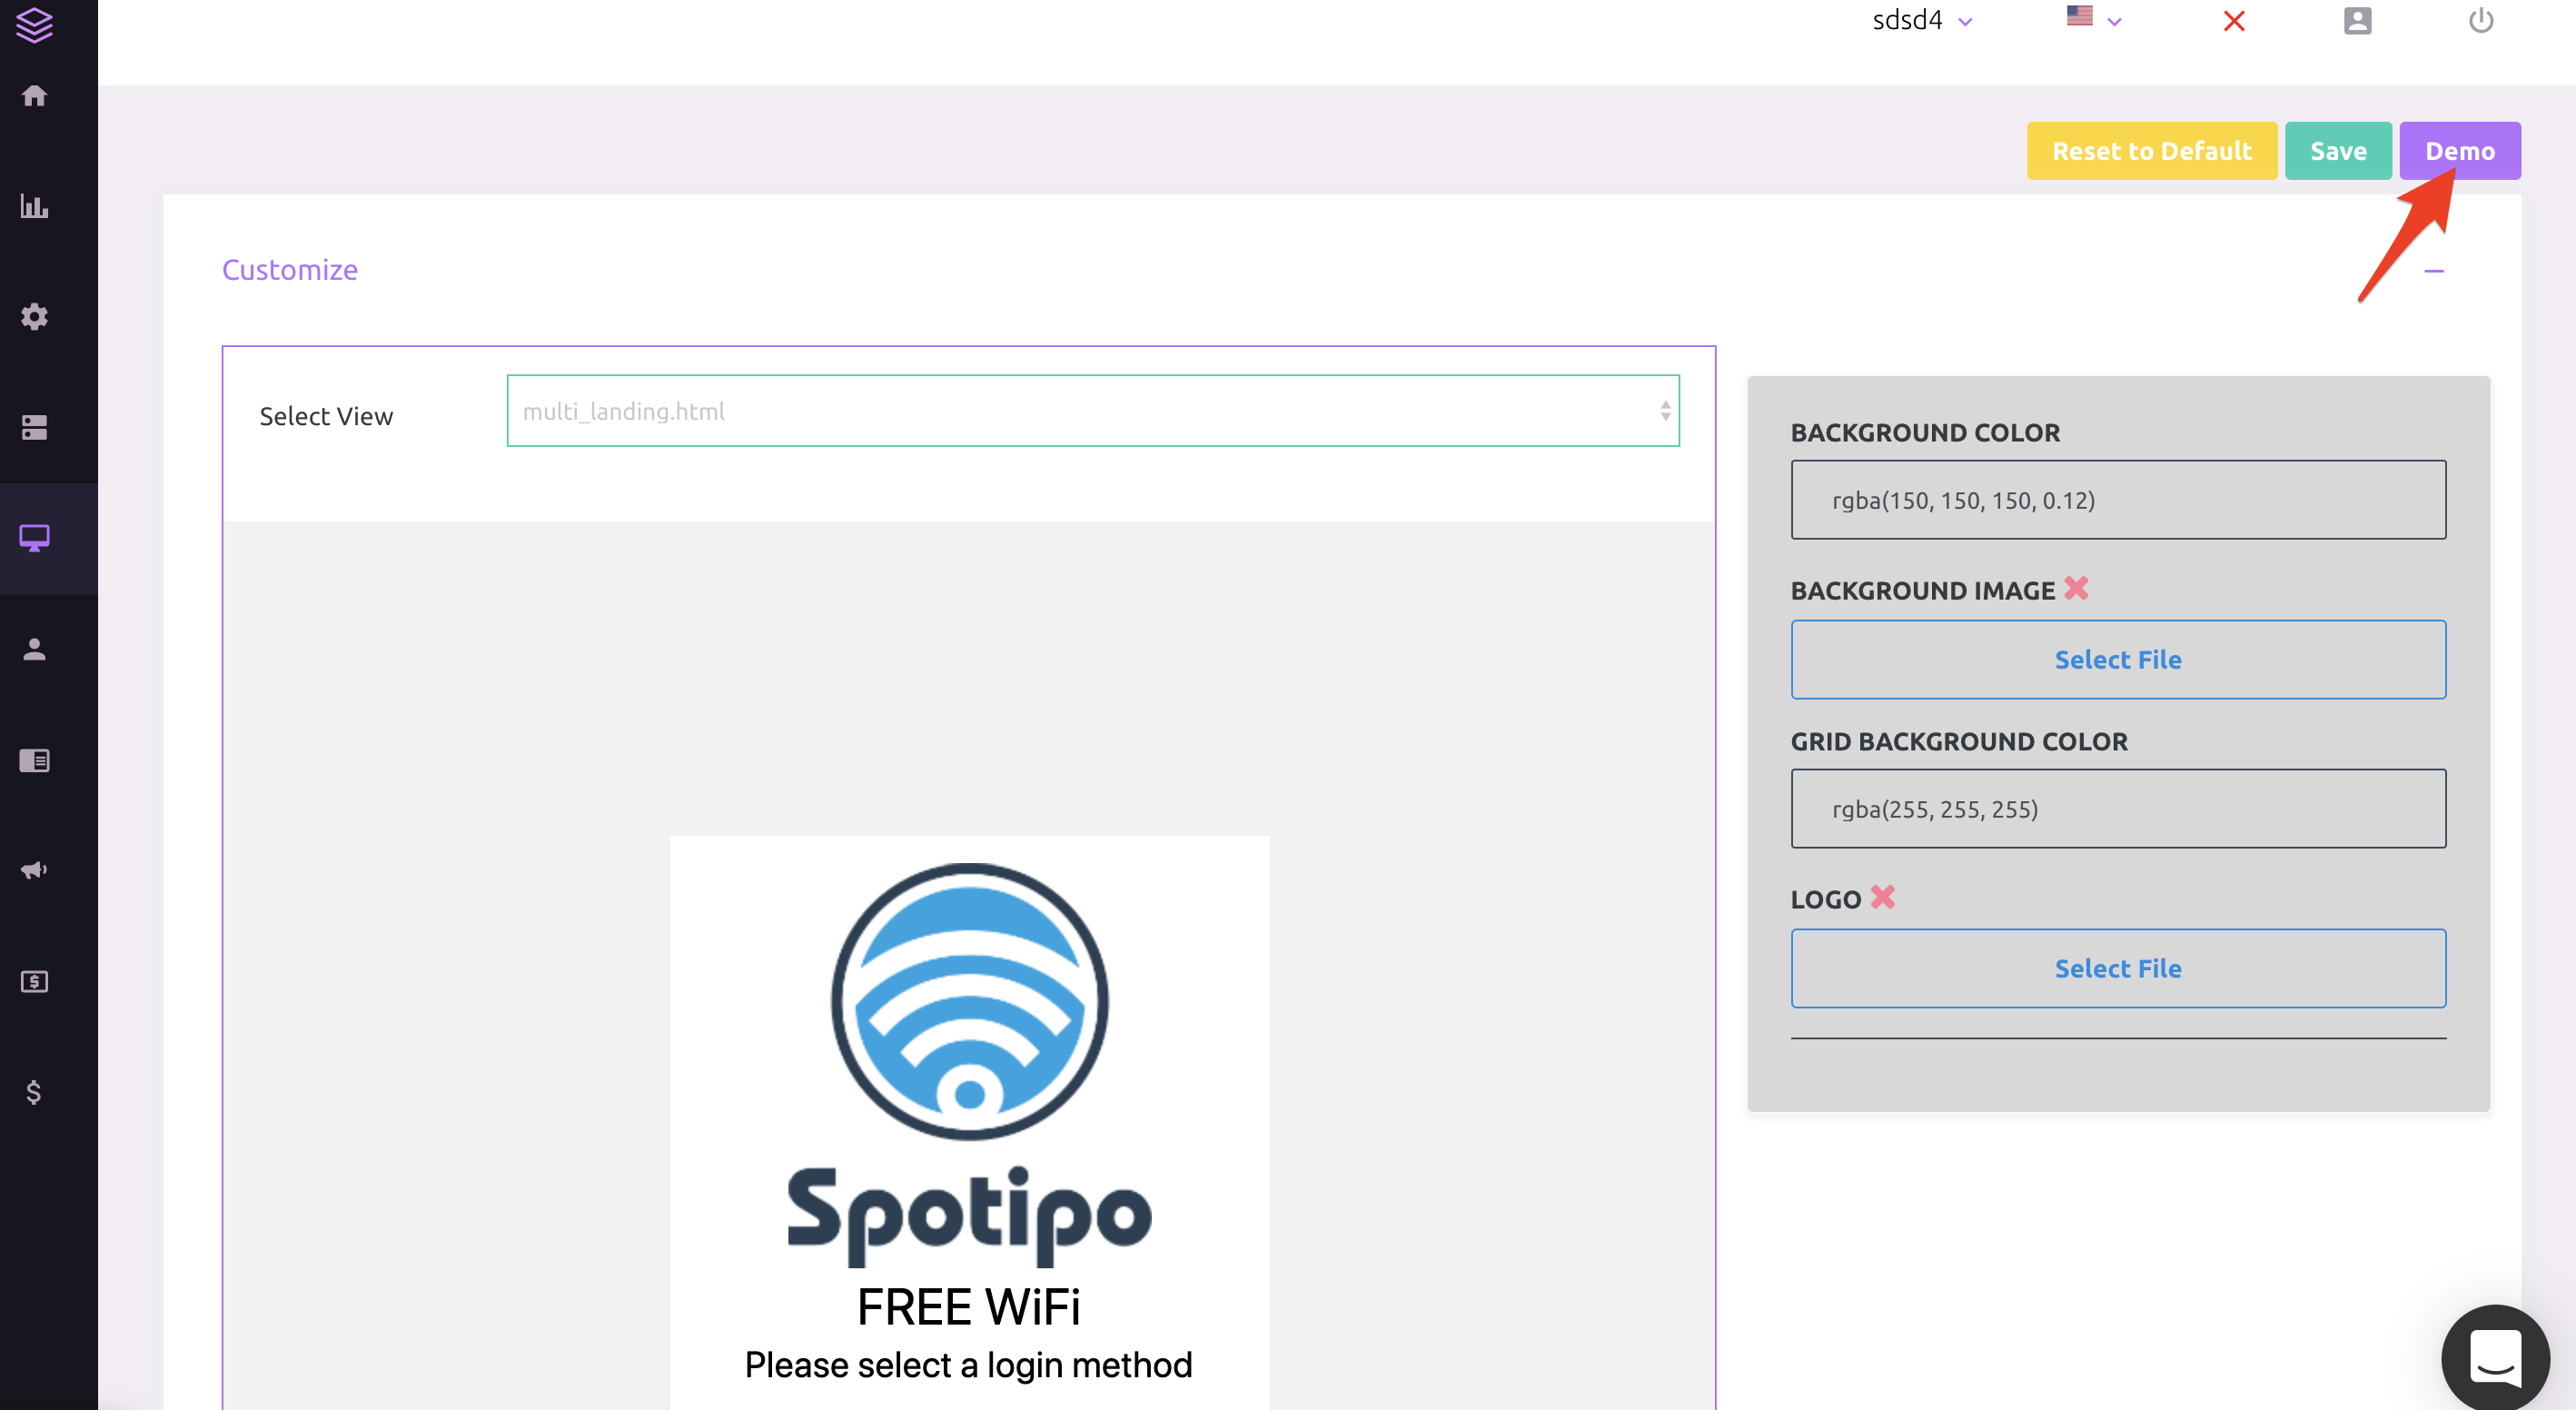The image size is (2576, 1410).
Task: Click the power logout icon
Action: pyautogui.click(x=2480, y=20)
